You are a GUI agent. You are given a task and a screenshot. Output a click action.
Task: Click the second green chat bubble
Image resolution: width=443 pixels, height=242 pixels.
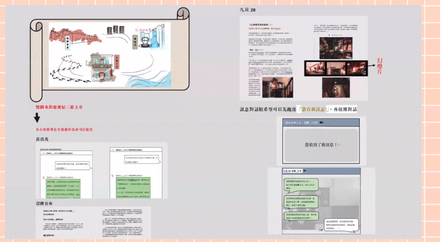click(x=301, y=202)
